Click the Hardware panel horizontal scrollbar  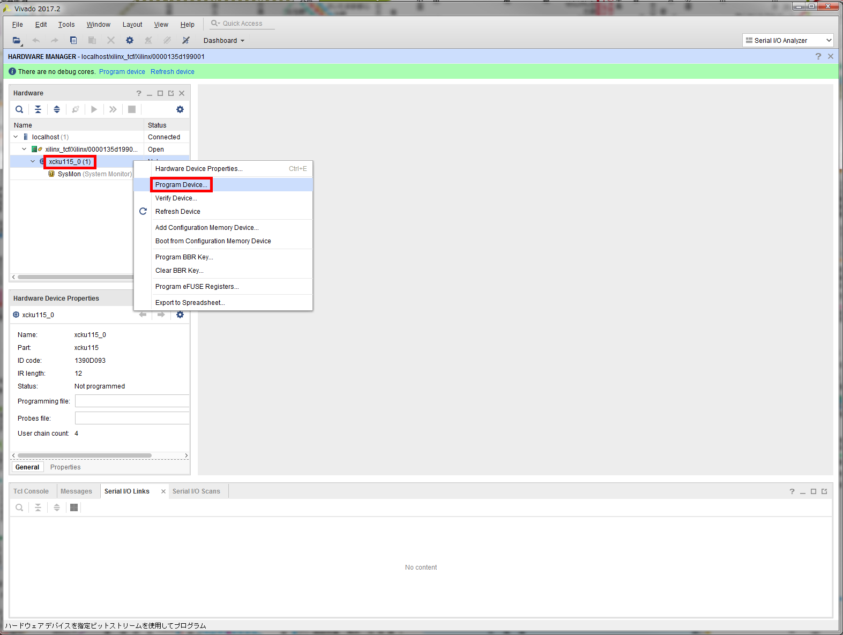[75, 277]
